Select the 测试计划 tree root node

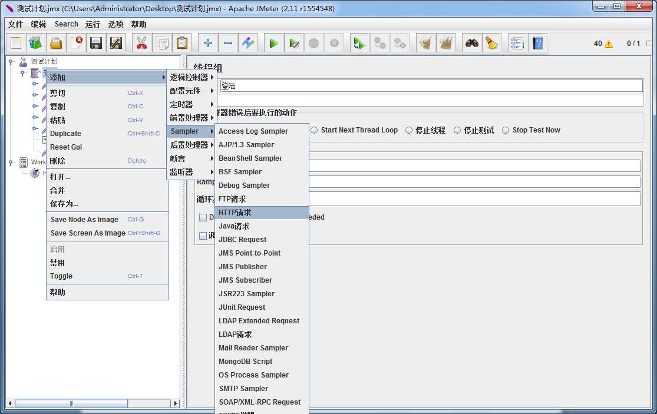[44, 61]
